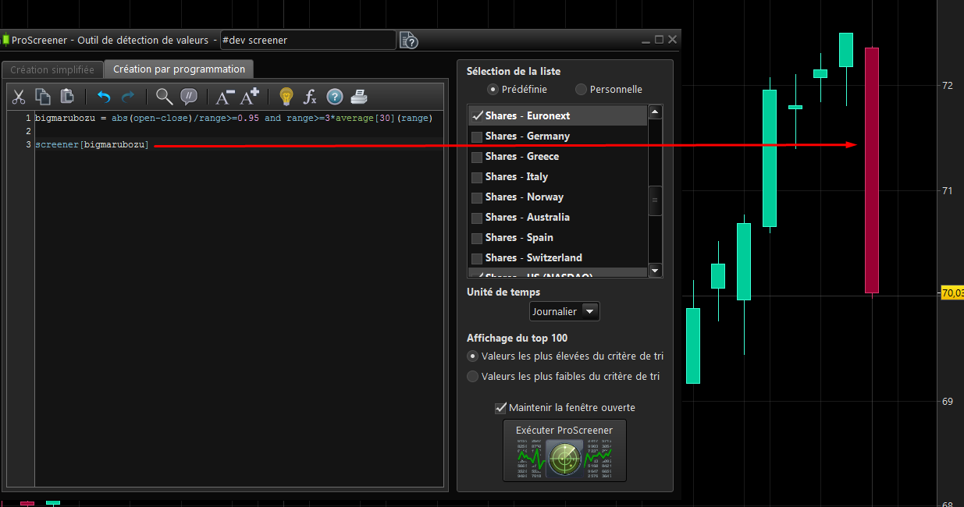The height and width of the screenshot is (507, 964).
Task: Click the light bulb help icon
Action: 286,97
